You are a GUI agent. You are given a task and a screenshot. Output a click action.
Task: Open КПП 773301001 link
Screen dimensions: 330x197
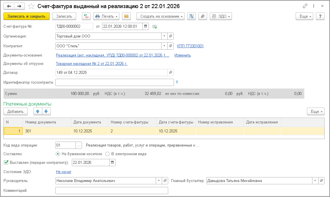click(190, 46)
